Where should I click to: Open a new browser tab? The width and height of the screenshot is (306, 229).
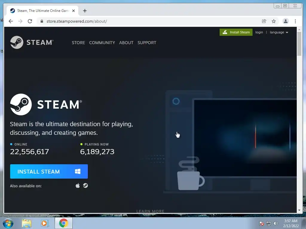pos(85,11)
